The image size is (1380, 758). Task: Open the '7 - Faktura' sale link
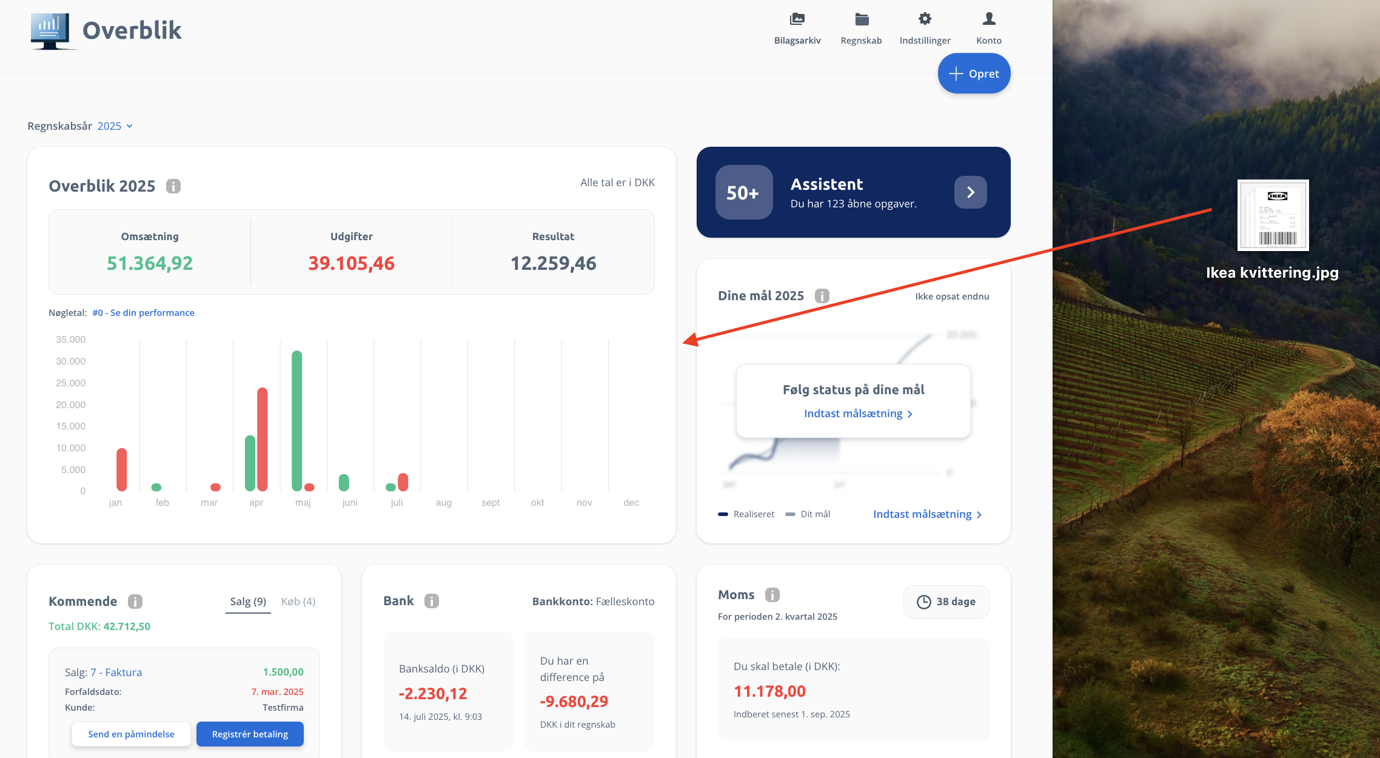coord(116,672)
